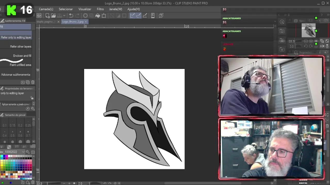Toggle snap to special ruler icon
This screenshot has height=185, width=330.
(x=138, y=16)
